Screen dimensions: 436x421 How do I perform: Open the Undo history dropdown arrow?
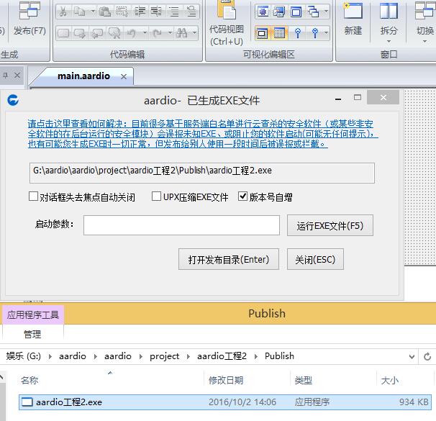(145, 33)
